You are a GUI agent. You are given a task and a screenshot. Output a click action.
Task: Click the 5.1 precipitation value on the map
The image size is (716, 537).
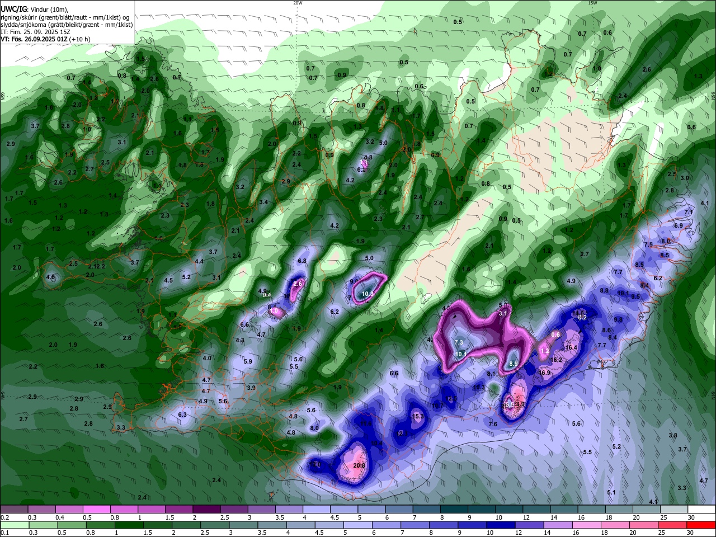click(x=611, y=492)
